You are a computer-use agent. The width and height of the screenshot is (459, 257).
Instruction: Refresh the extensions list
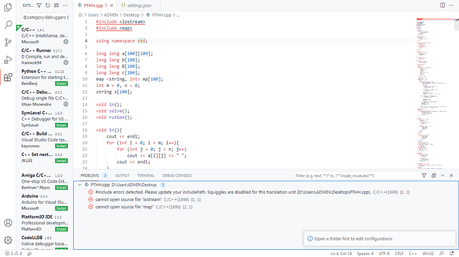point(48,5)
